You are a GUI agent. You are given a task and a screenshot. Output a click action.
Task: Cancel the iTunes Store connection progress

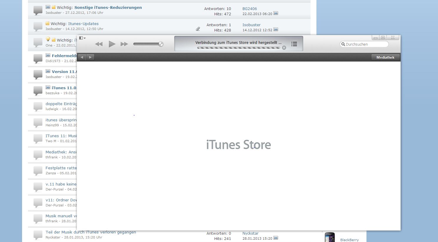(284, 48)
